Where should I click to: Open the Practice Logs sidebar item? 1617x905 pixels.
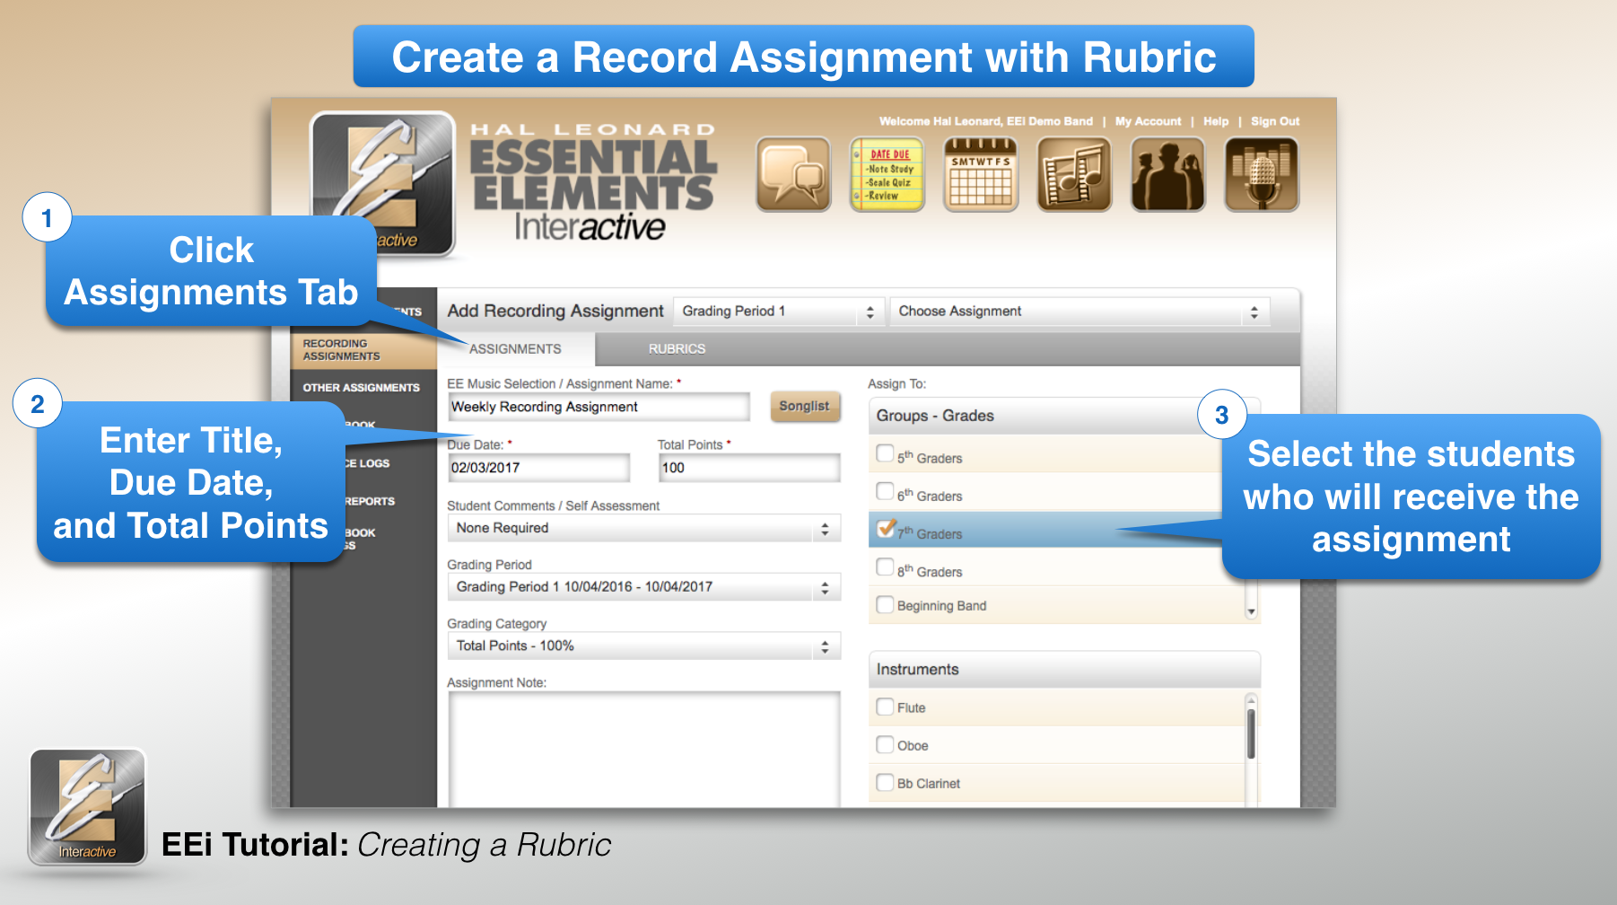pyautogui.click(x=369, y=463)
